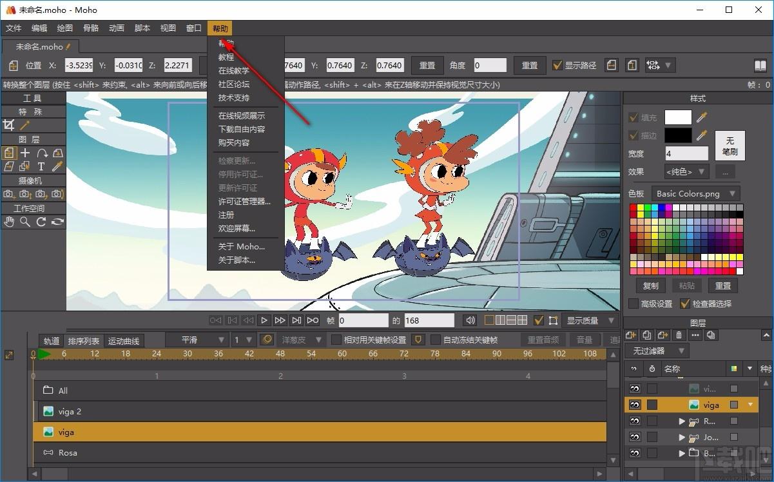Image resolution: width=774 pixels, height=482 pixels.
Task: Pick the red swatch in the Basic Colors palette
Action: click(634, 207)
